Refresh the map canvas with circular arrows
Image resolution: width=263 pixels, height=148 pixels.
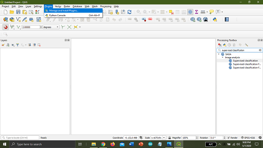(x=129, y=12)
